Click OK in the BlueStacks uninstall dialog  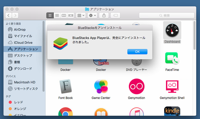[137, 52]
